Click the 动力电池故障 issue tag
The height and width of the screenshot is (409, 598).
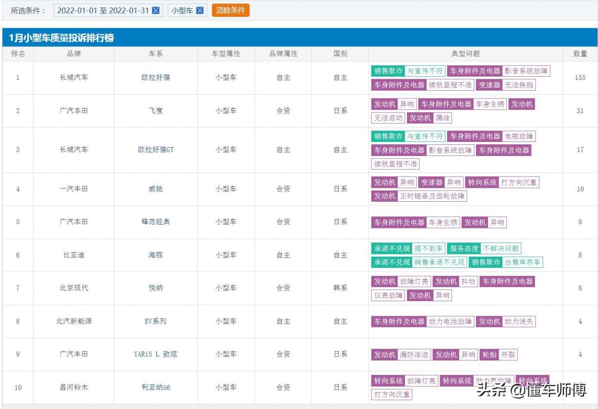click(x=450, y=321)
